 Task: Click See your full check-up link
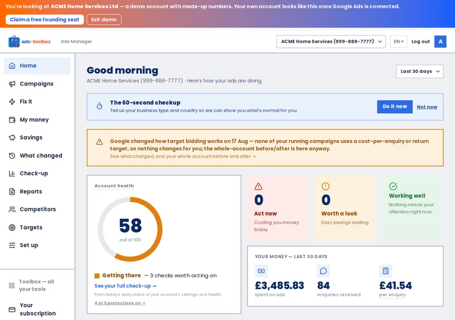[x=125, y=286]
